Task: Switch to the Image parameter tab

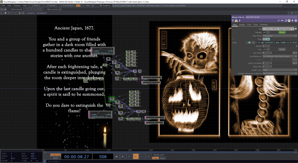Action: click(x=242, y=24)
